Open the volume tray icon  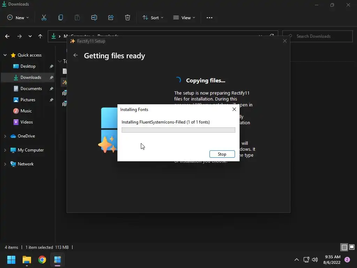click(x=315, y=260)
